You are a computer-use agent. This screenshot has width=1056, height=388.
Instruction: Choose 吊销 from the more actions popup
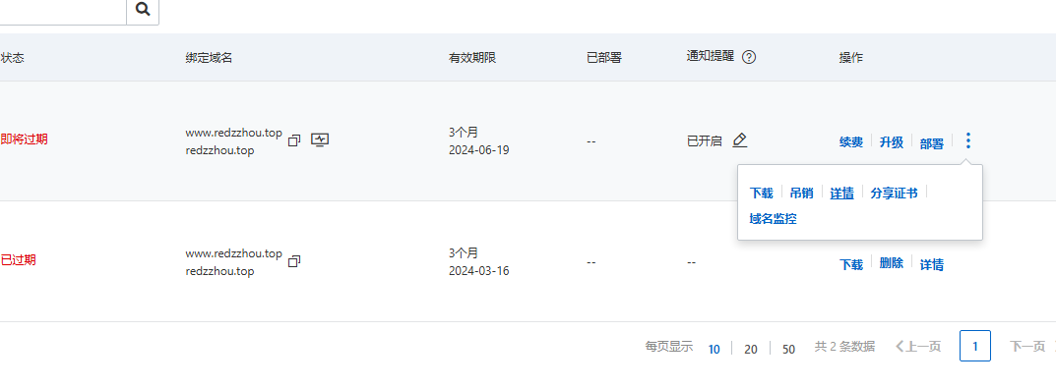click(801, 193)
